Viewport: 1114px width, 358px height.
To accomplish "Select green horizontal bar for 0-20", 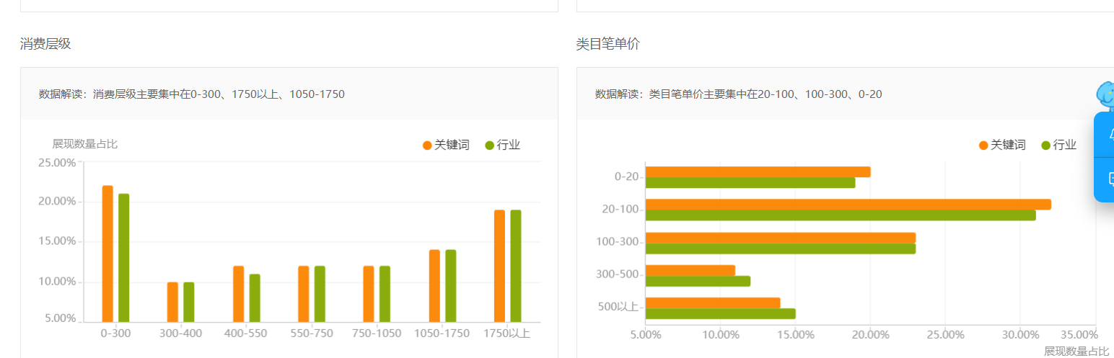I will (x=750, y=183).
